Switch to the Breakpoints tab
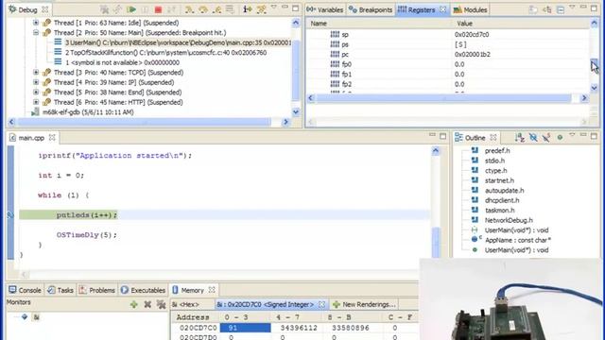Viewport: 605px width, 340px height. 371,9
